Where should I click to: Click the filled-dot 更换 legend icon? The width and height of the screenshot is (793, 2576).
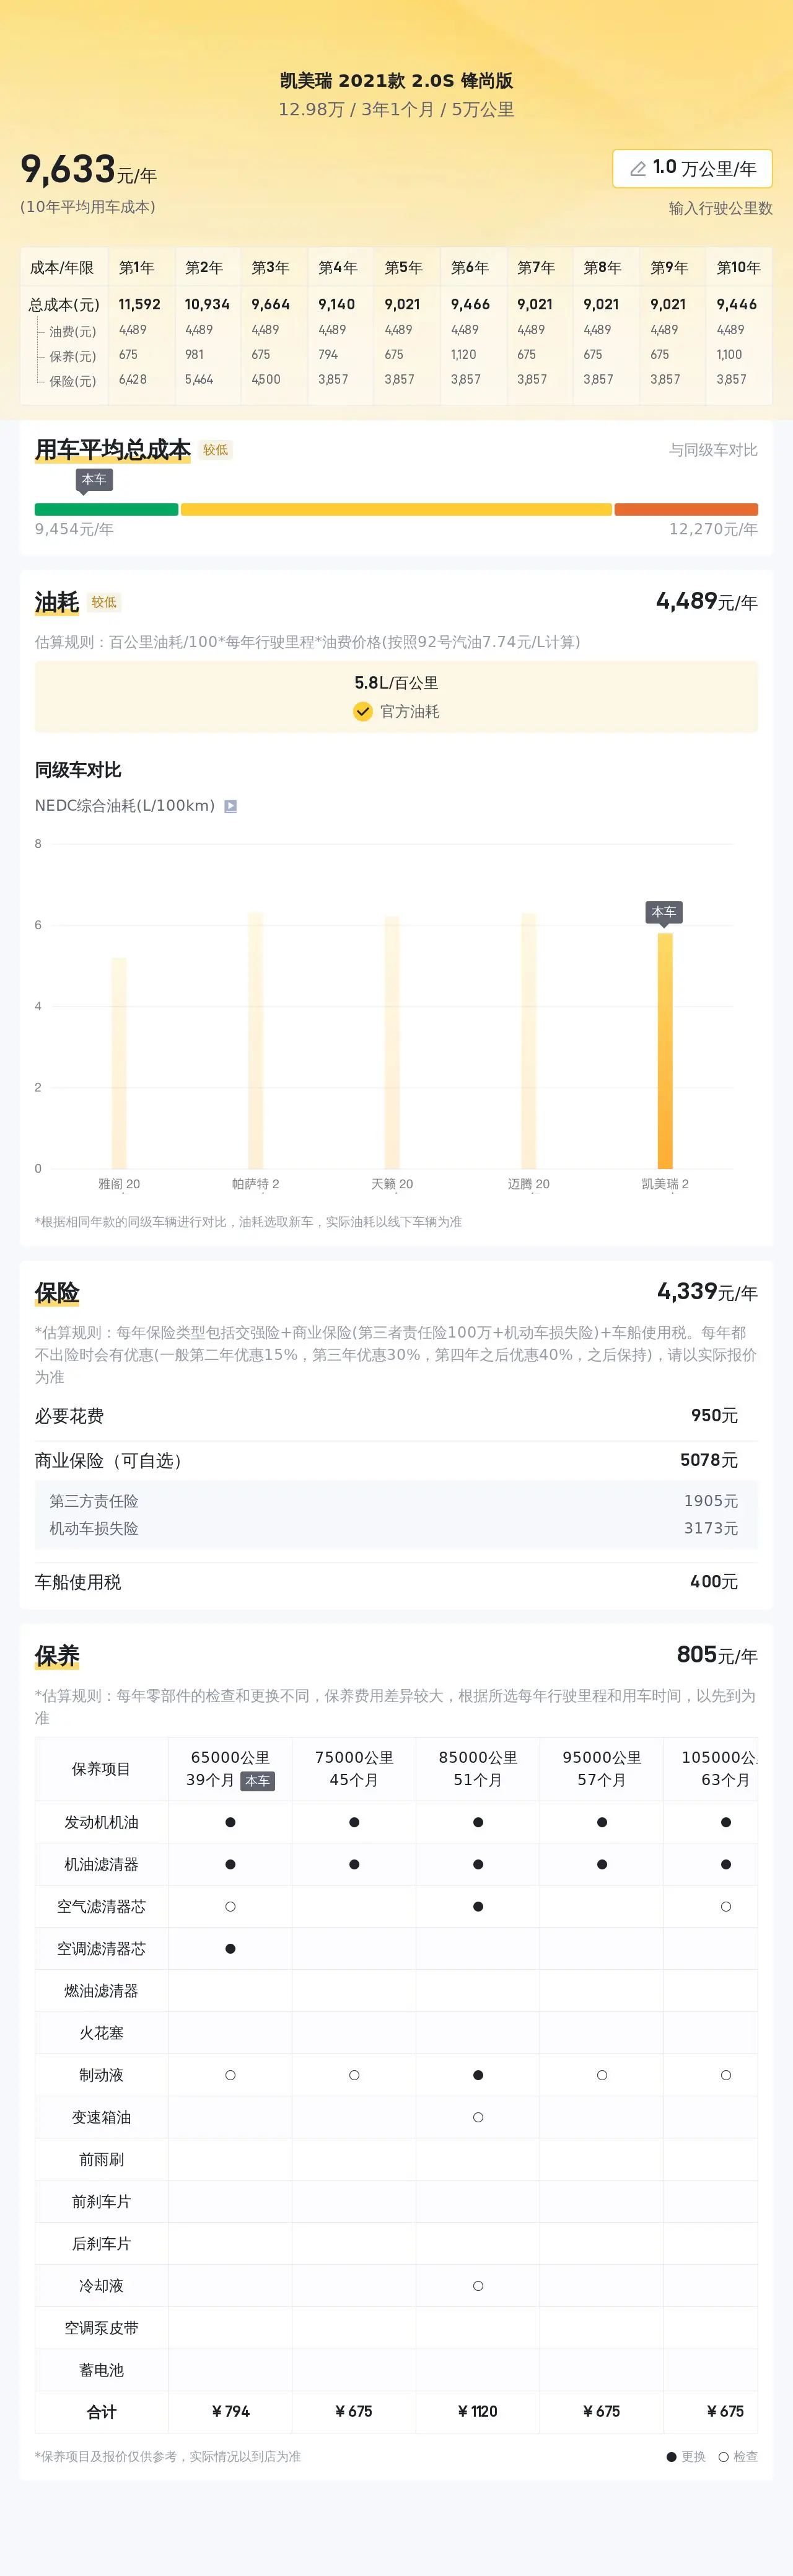672,2457
